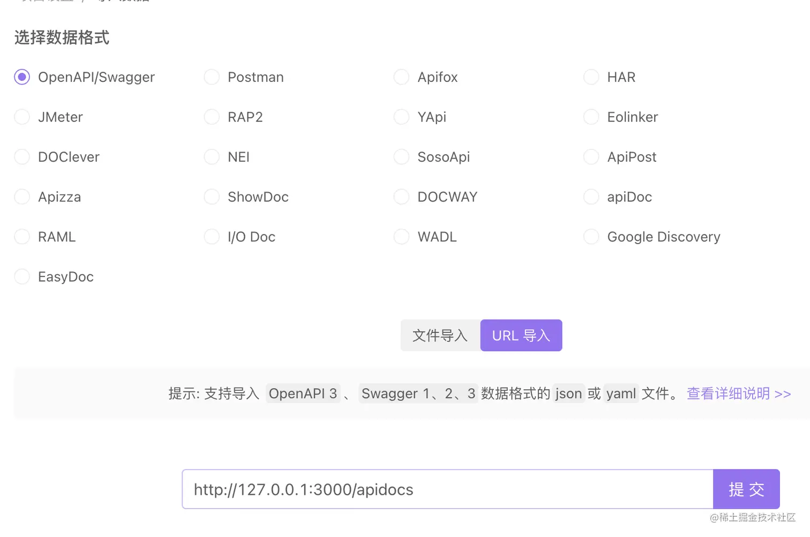Choose the Eolinker data format
This screenshot has width=810, height=537.
tap(591, 117)
